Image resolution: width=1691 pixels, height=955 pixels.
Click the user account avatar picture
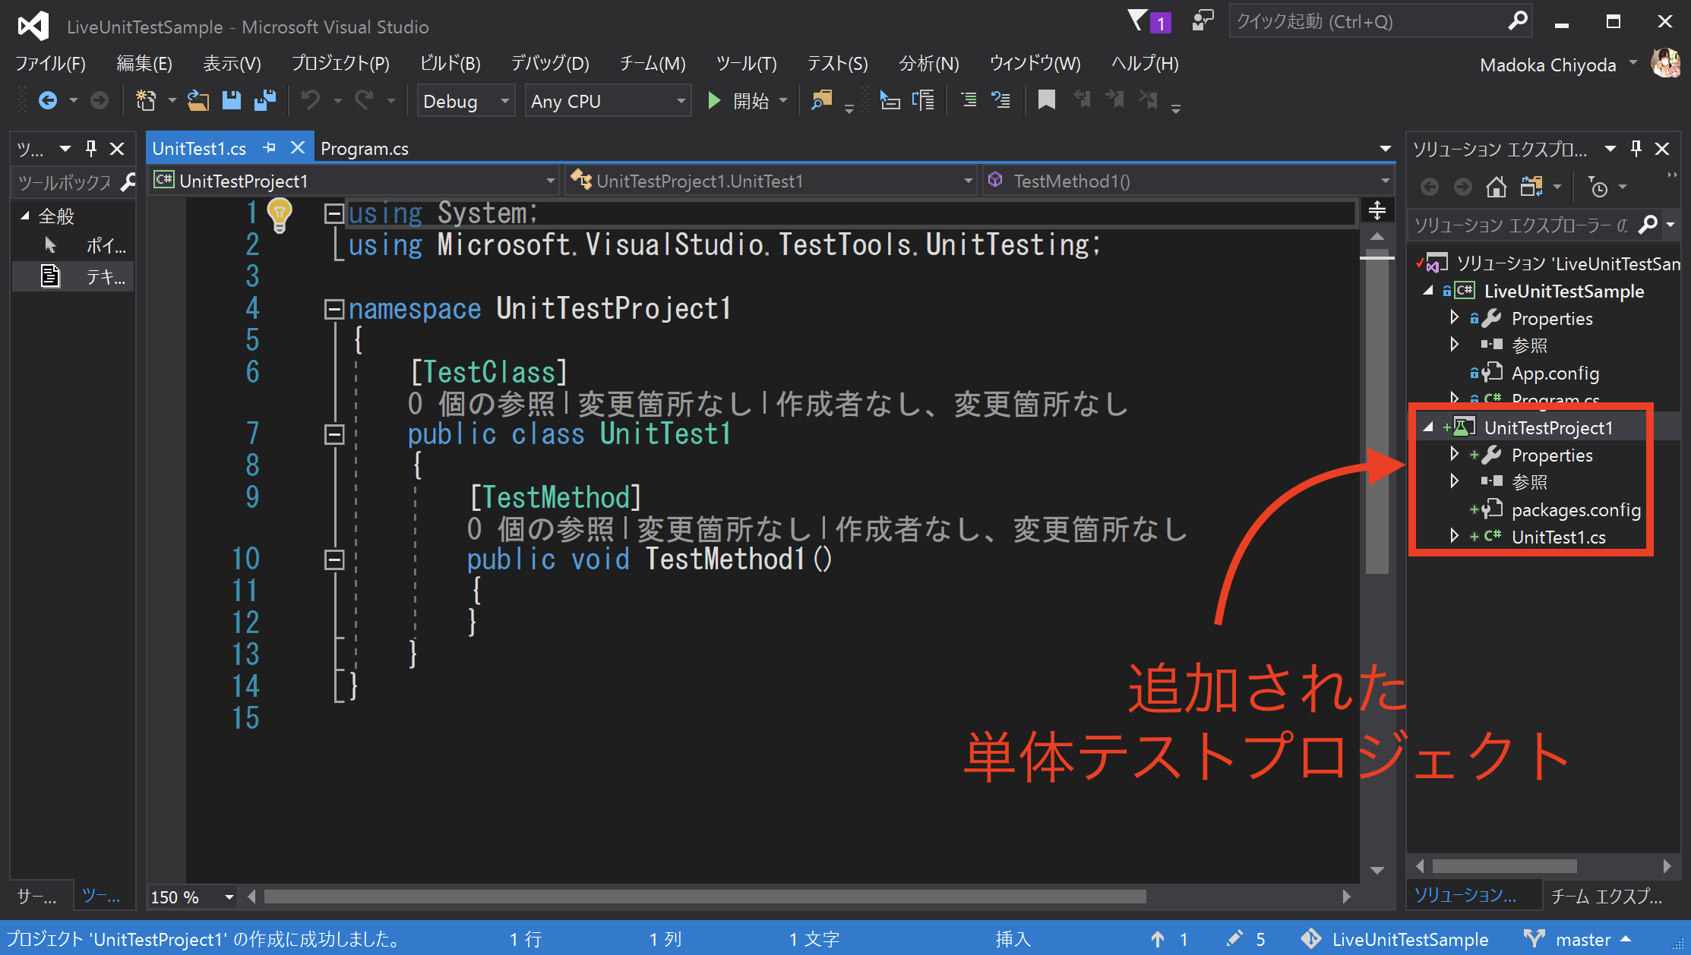[1666, 64]
